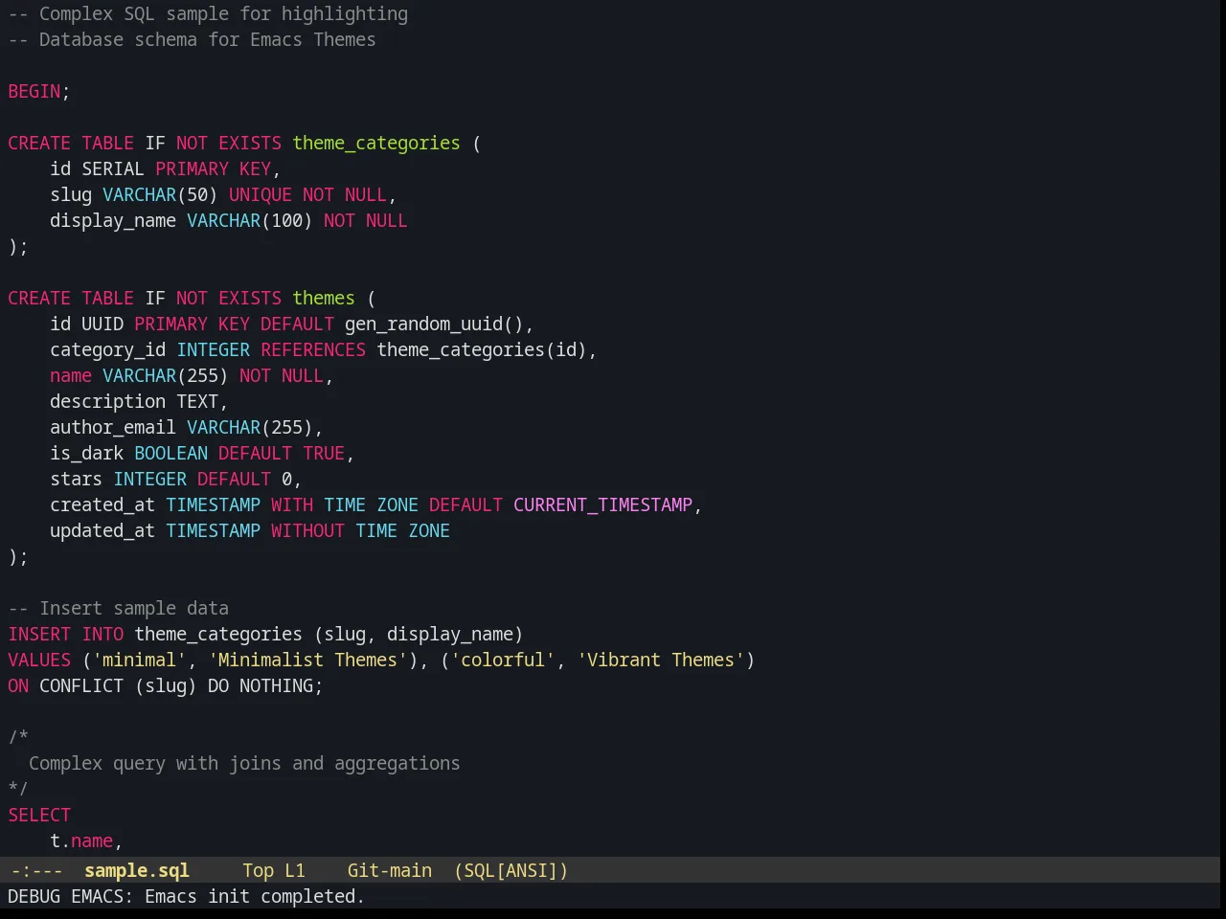The width and height of the screenshot is (1226, 919).
Task: Click the VALUES keyword
Action: (x=39, y=660)
